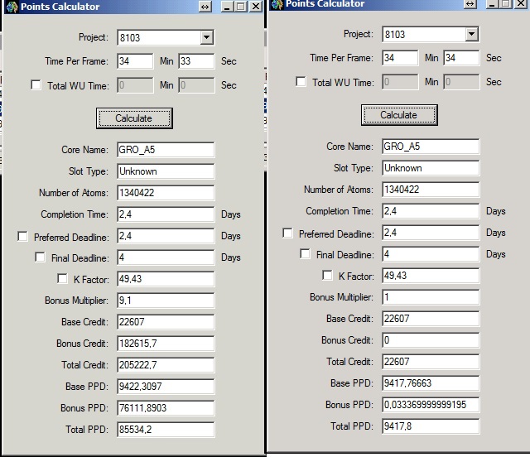Toggle K Factor checkbox in right window
530x457 pixels.
tap(327, 275)
